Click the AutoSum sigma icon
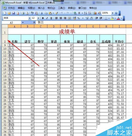This screenshot has height=136, width=132. coord(79,13)
